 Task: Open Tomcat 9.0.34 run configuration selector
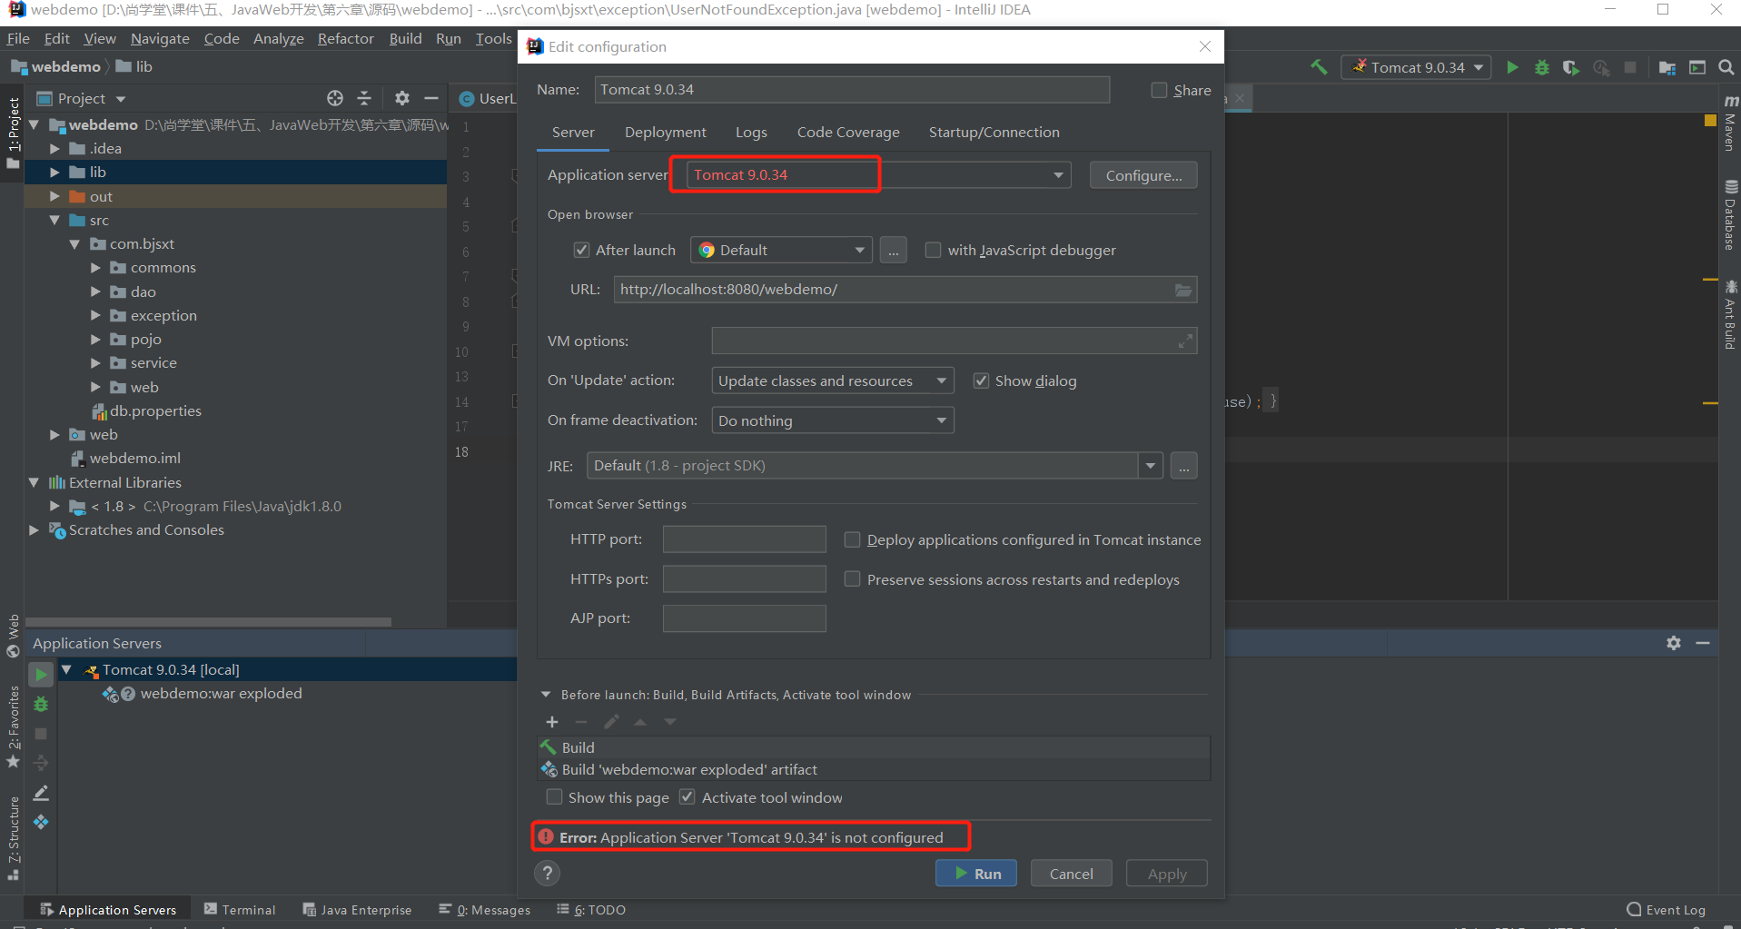pos(1417,67)
